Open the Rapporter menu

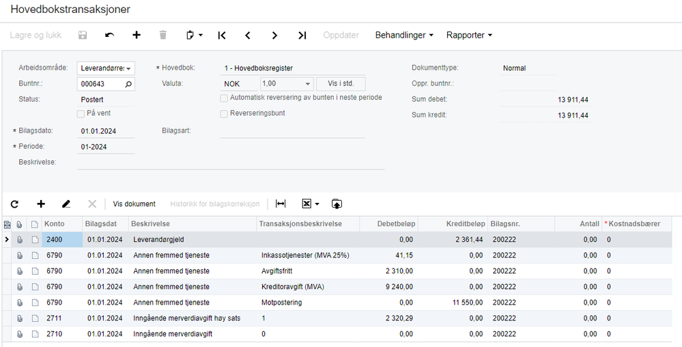pyautogui.click(x=469, y=36)
